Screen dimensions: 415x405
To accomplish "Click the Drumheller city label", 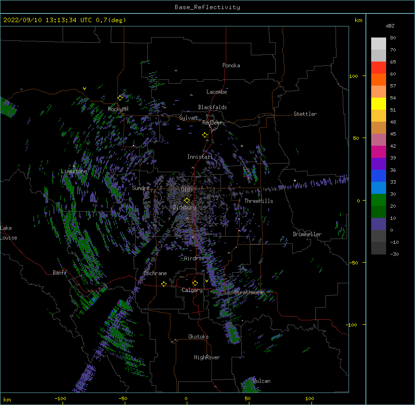I will 307,234.
